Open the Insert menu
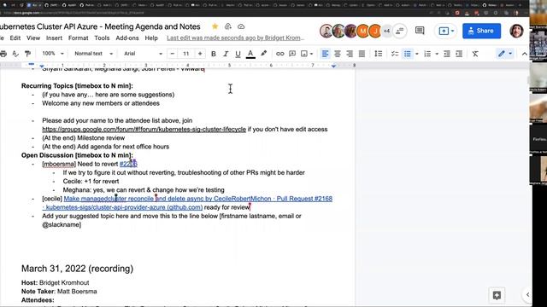 coord(54,38)
